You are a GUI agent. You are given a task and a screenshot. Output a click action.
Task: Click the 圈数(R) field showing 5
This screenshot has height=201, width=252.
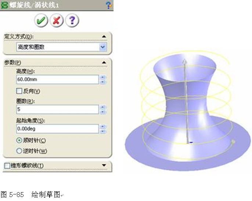click(57, 109)
